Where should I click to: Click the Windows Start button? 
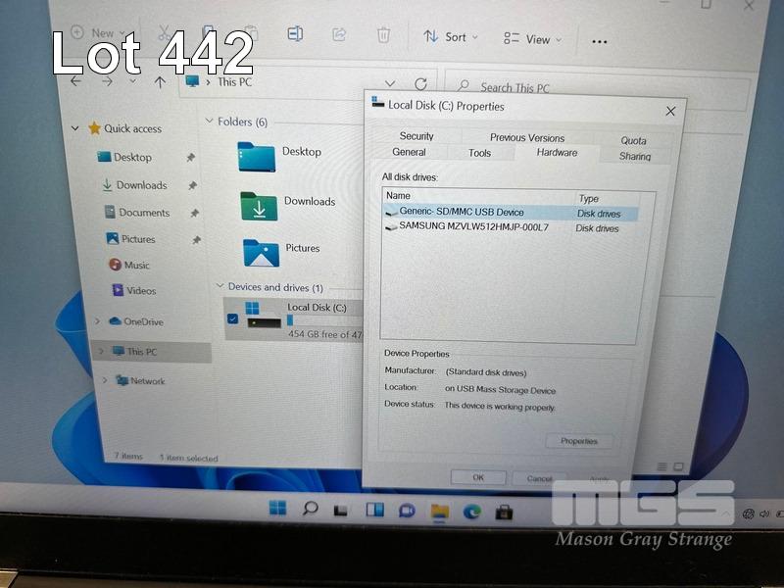click(278, 508)
